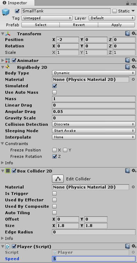Screen dimensions: 137x263
Task: Expand the Animator component foldout
Action: point(2,60)
